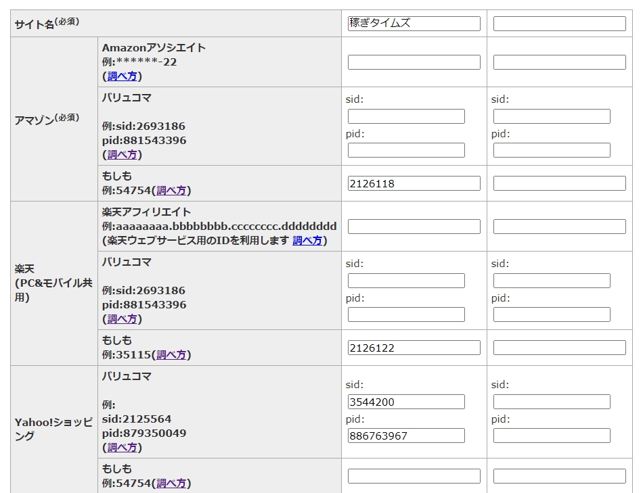The width and height of the screenshot is (643, 493).
Task: Click Amazon バリュコマ pid field in second column
Action: click(552, 150)
